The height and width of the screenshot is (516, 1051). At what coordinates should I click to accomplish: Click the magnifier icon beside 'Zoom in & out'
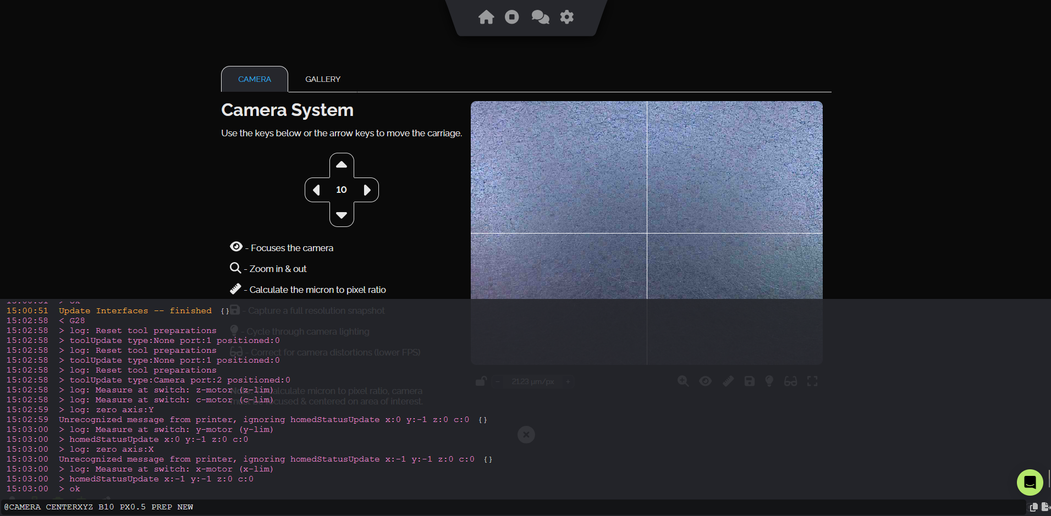pos(235,268)
